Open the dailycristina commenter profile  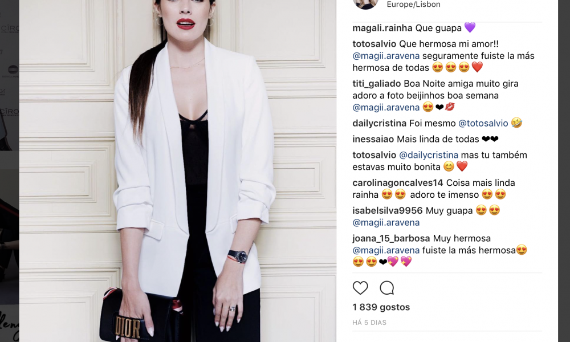[380, 123]
